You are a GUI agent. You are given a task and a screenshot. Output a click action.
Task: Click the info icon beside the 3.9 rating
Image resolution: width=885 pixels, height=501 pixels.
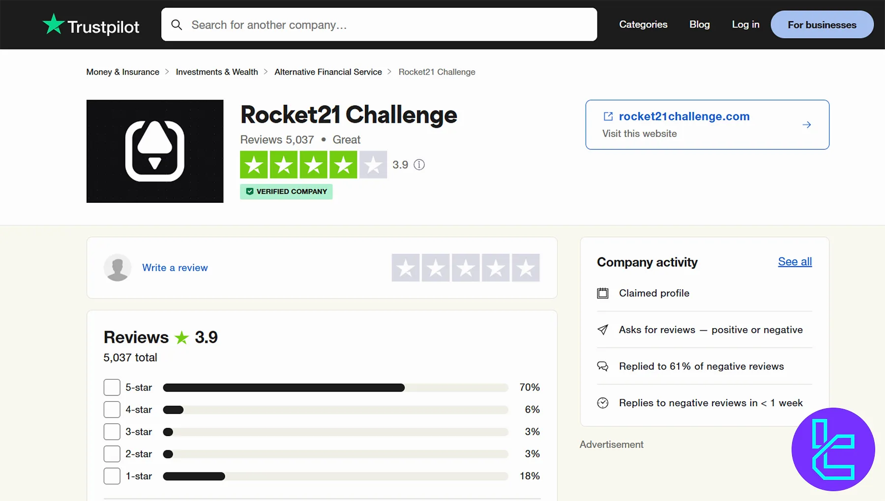[419, 165]
